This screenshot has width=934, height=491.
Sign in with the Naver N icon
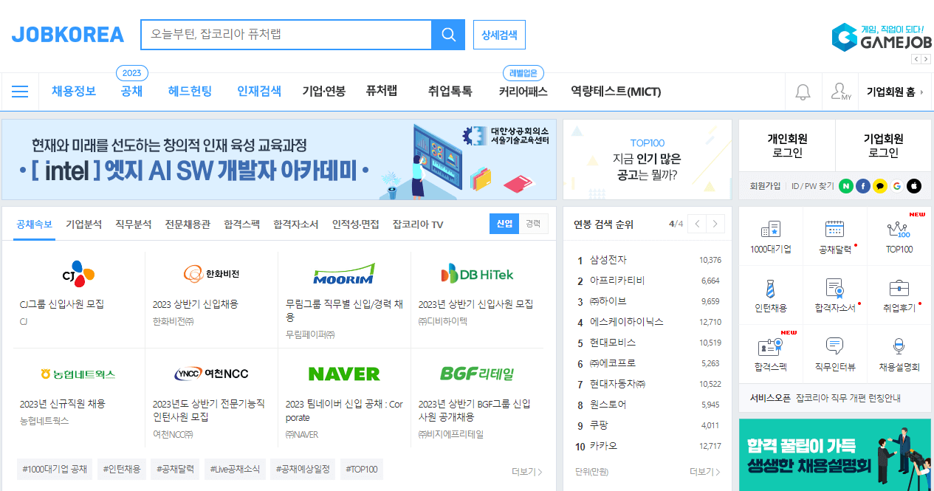[x=845, y=186]
